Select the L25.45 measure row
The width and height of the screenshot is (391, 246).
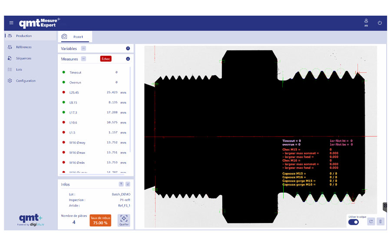pyautogui.click(x=93, y=93)
